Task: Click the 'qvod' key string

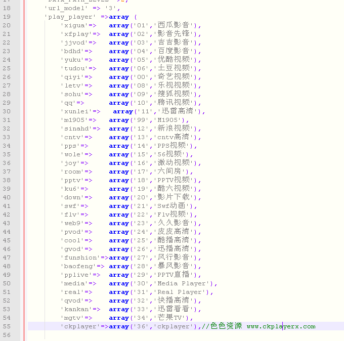Action: 72,301
